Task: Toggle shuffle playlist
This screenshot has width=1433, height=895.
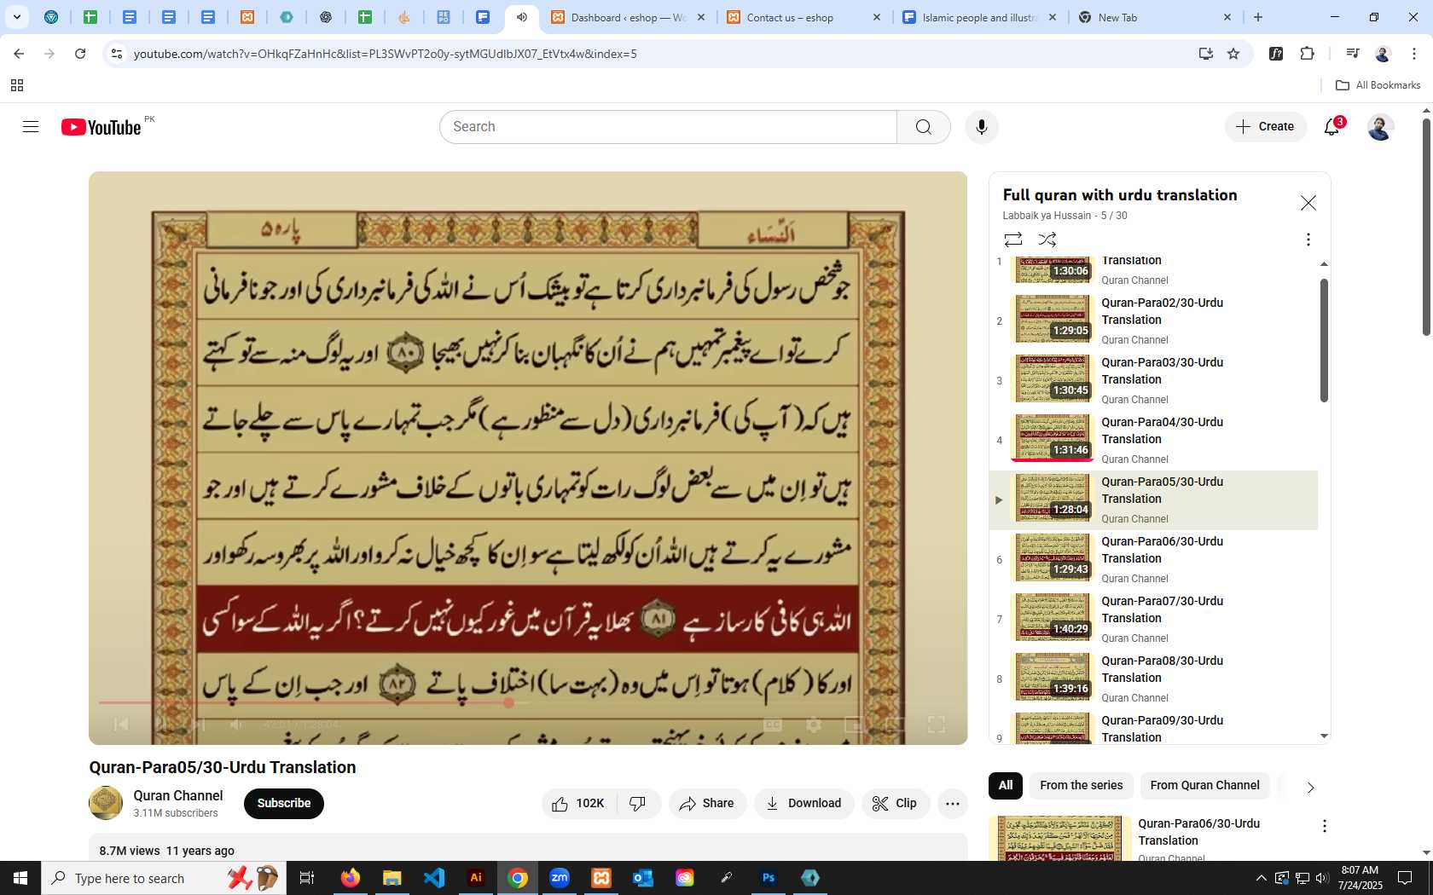Action: 1047,240
